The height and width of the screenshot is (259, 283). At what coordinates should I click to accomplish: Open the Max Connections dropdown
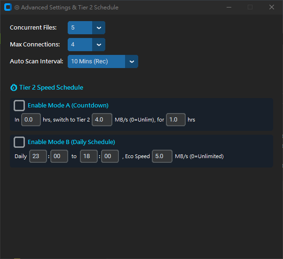99,45
